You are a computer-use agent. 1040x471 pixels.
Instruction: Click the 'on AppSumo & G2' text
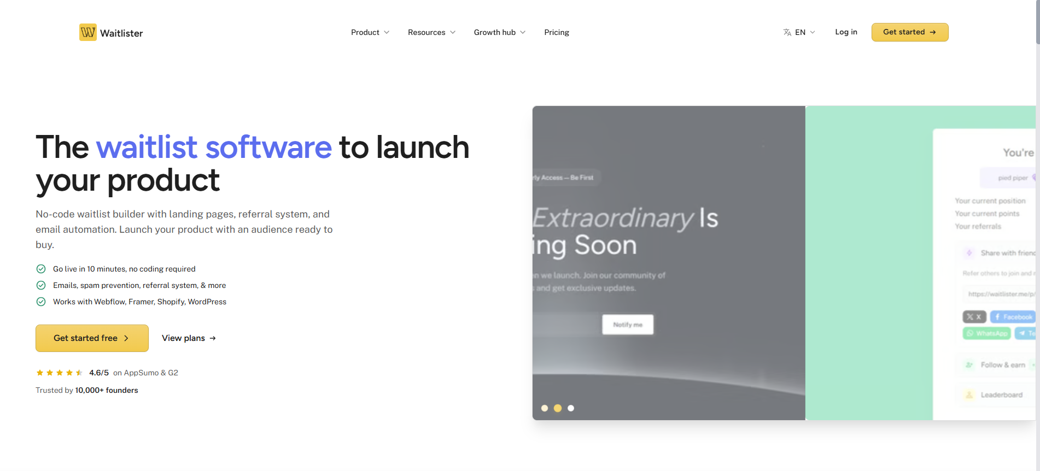(145, 373)
